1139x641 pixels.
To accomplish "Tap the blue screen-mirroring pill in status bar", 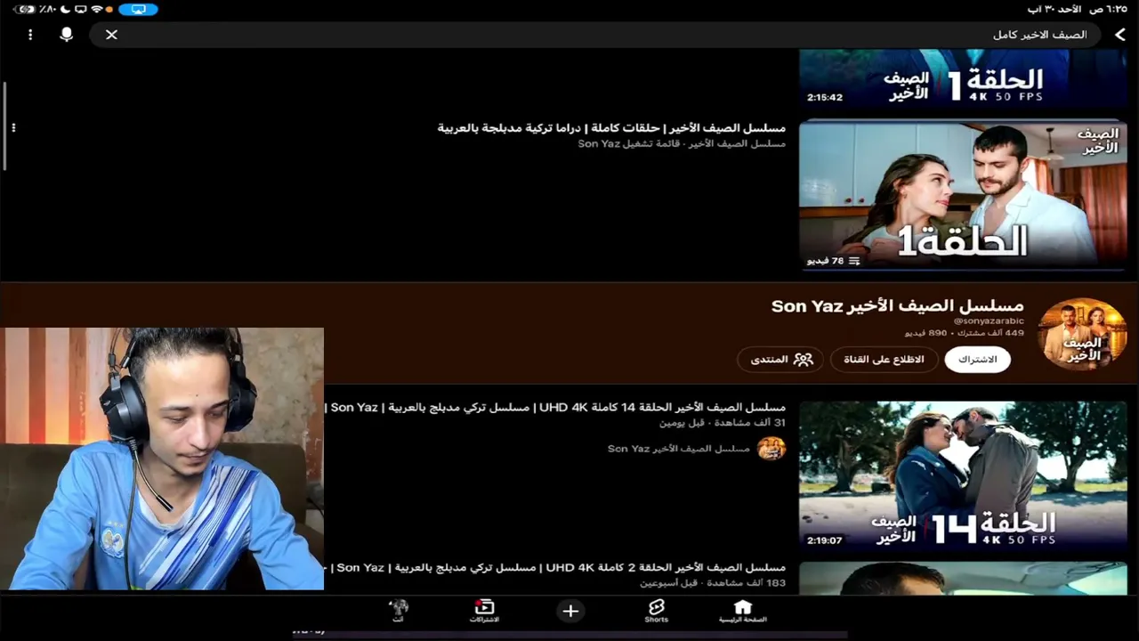I will 138,9.
